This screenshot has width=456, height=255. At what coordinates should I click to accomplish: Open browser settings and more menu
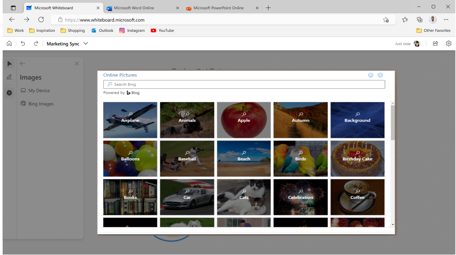pyautogui.click(x=446, y=20)
